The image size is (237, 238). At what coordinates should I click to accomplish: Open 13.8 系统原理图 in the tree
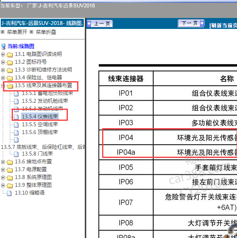pos(33,177)
